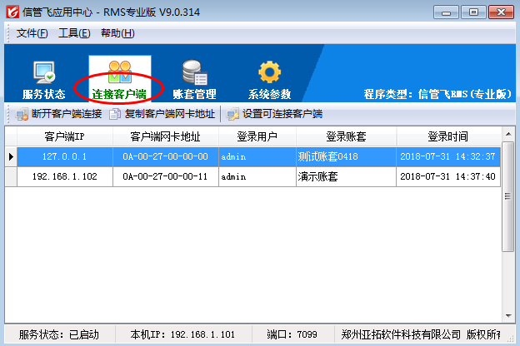520x346 pixels.
Task: Open the 文件(F) menu
Action: pos(32,32)
